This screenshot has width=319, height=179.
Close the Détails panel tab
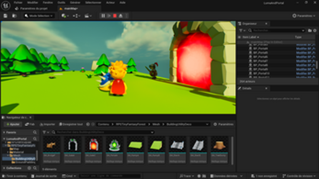pyautogui.click(x=266, y=88)
